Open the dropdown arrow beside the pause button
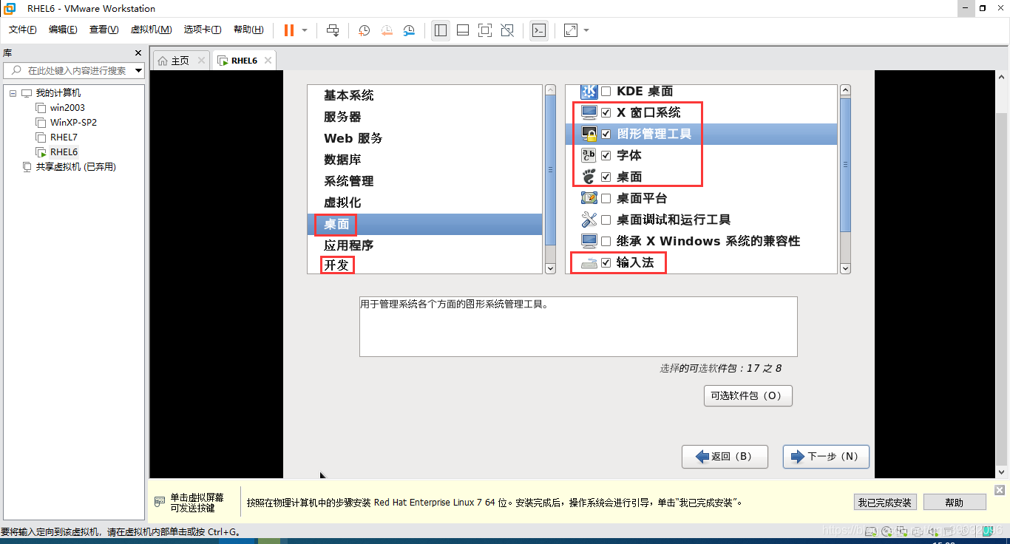1010x544 pixels. (x=305, y=30)
